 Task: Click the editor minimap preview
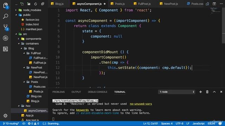(x=216, y=11)
